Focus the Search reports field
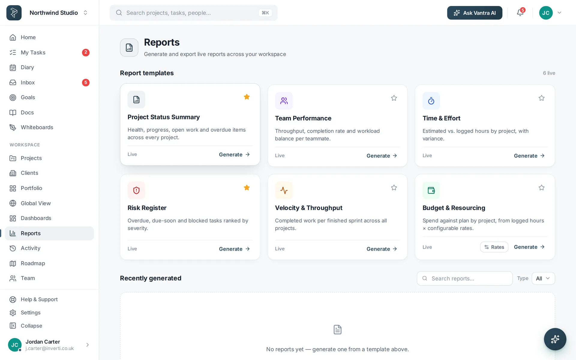576x360 pixels. coord(464,278)
